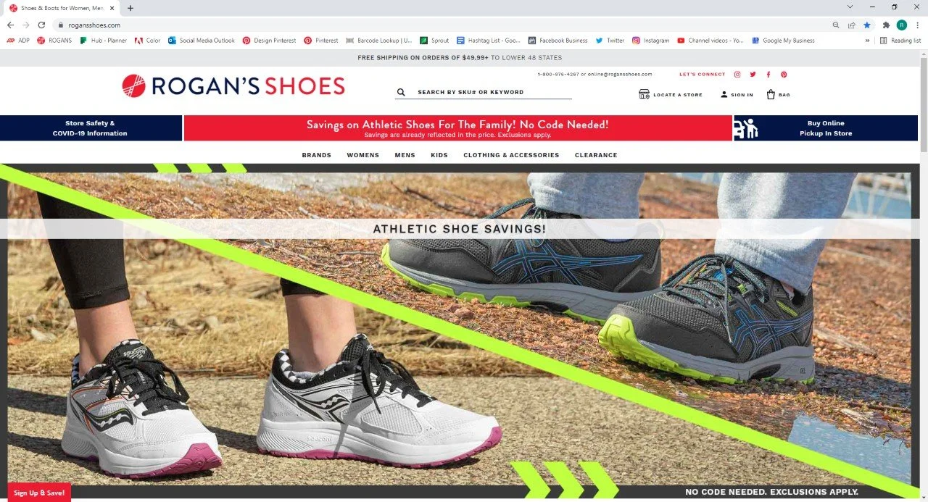The width and height of the screenshot is (928, 502).
Task: Open the Womens navigation menu
Action: point(362,155)
